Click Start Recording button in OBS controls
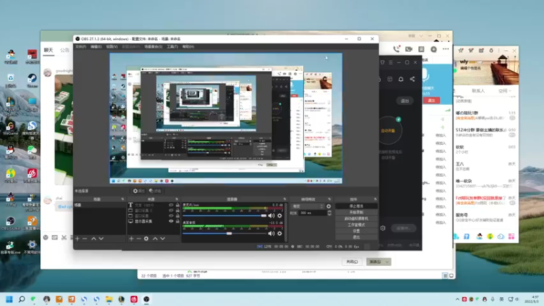 [356, 212]
